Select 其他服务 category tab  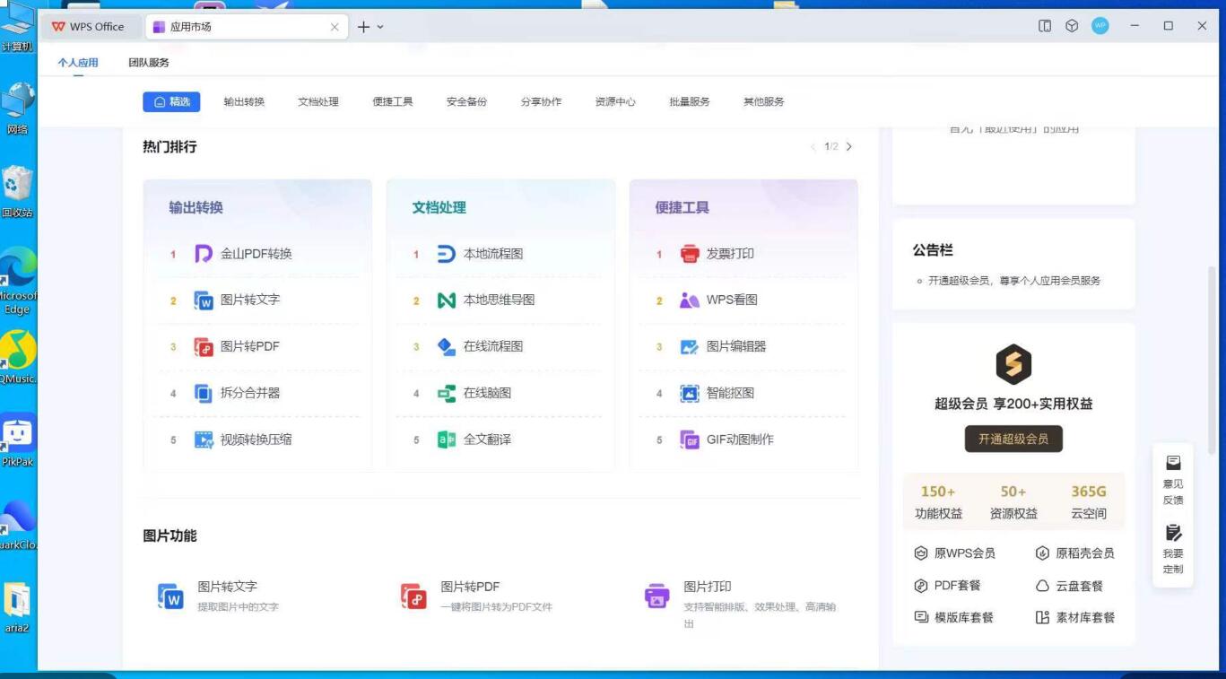tap(763, 101)
